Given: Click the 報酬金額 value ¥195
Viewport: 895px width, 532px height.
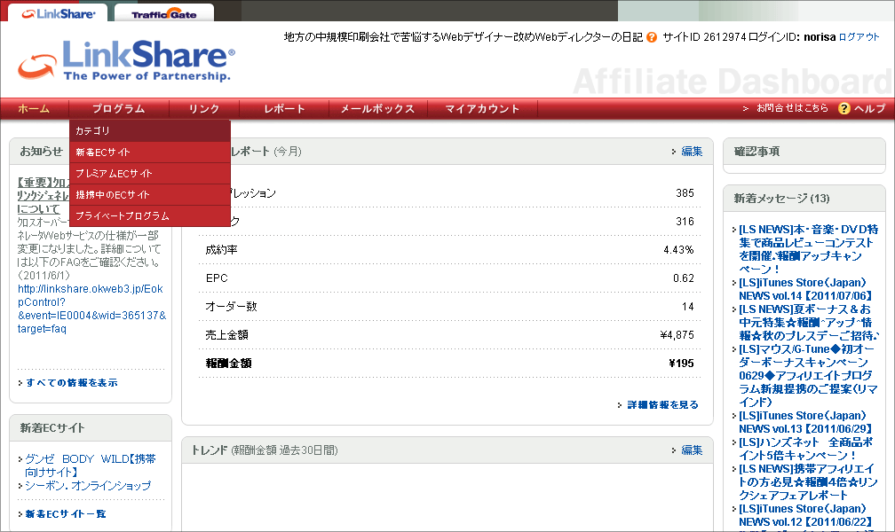Looking at the screenshot, I should (x=681, y=364).
